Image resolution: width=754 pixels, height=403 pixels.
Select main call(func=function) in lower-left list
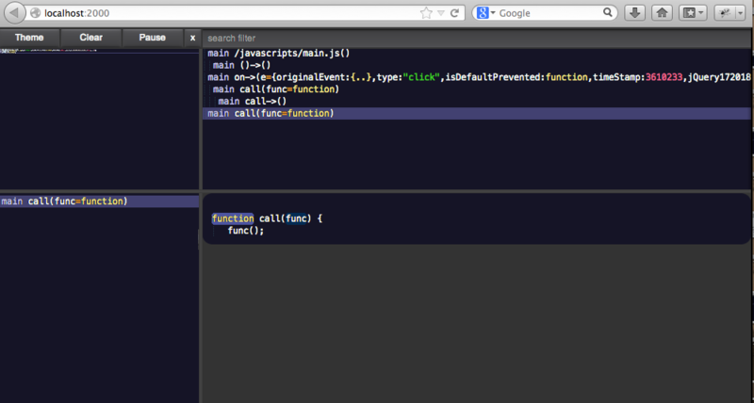(99, 201)
